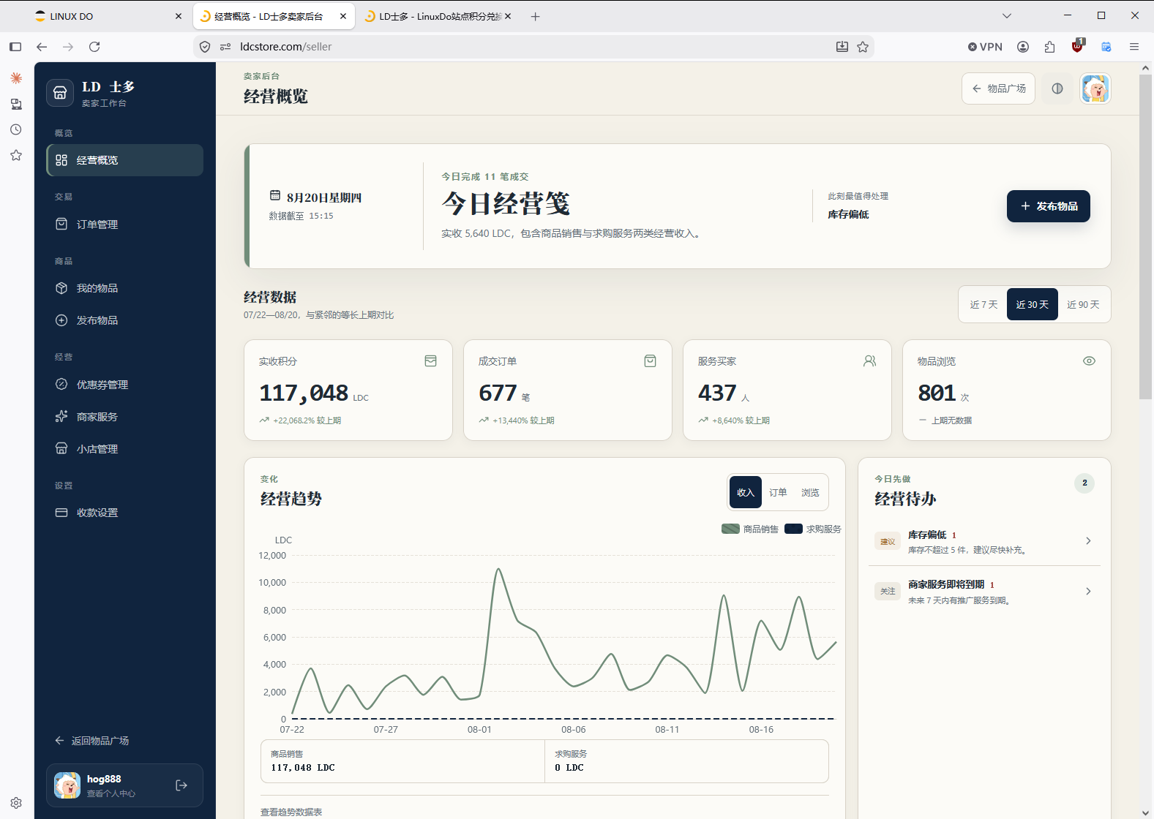Screen dimensions: 1154x819
Task: Click 库存偏低 text in today's note
Action: [848, 214]
